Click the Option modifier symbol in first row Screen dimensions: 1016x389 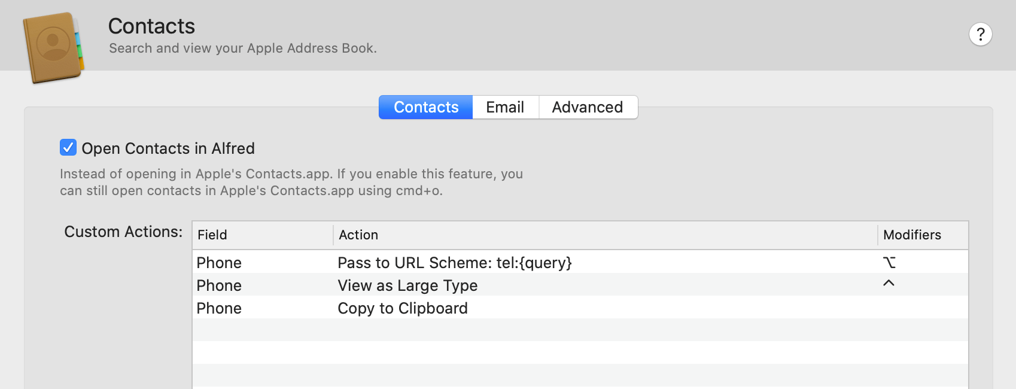coord(889,262)
